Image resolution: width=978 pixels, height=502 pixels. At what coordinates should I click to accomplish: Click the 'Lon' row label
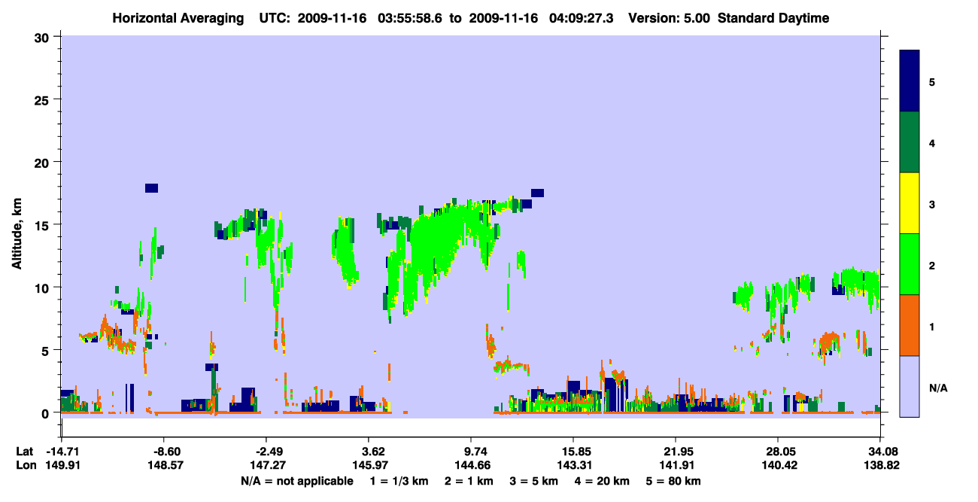(x=26, y=465)
